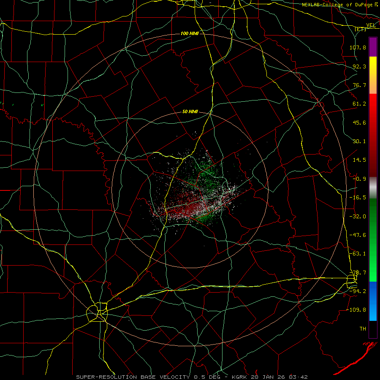Click the KT units label under VEL
Viewport: 380px width, 380px height.
[361, 29]
